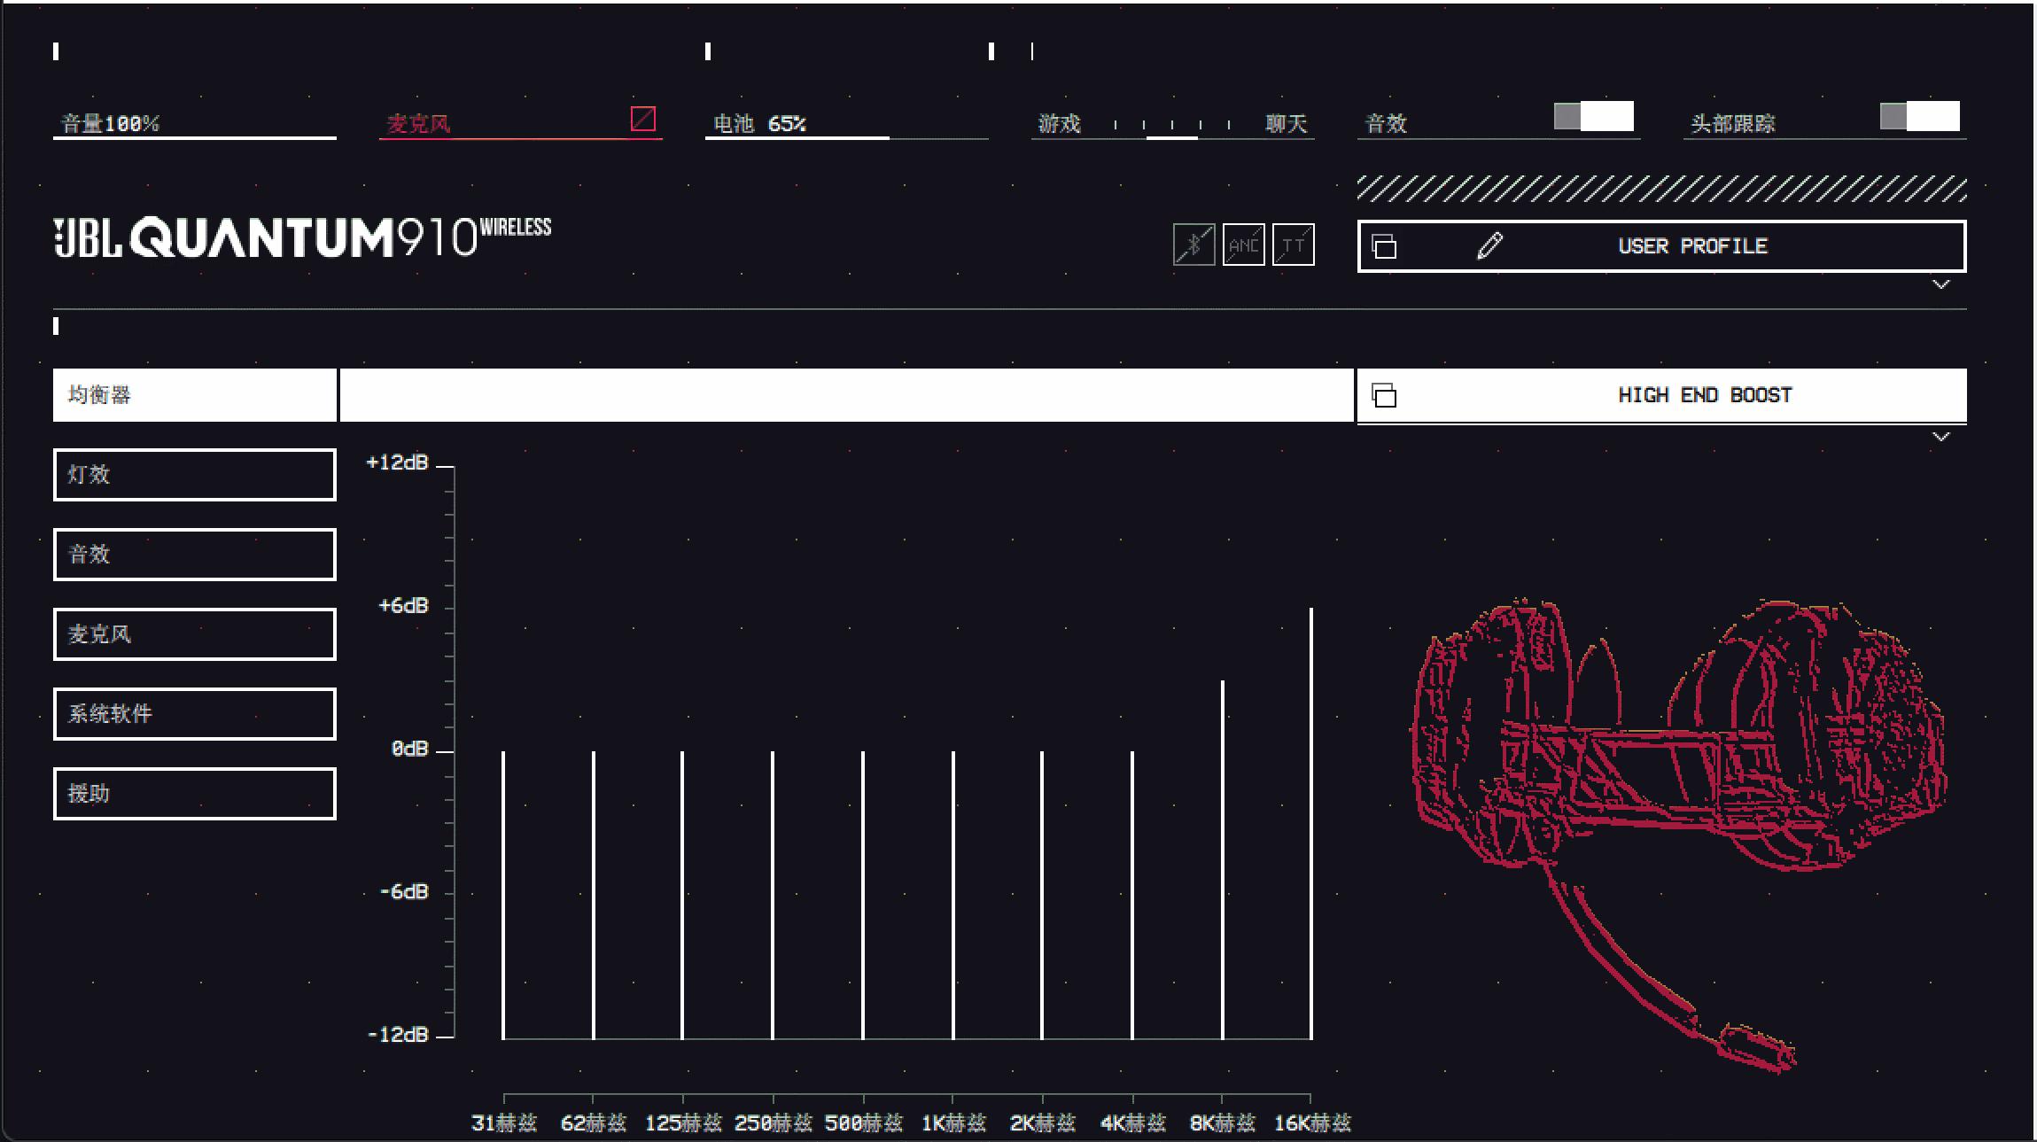
Task: Open the 均衡器 equalizer tab
Action: (x=194, y=395)
